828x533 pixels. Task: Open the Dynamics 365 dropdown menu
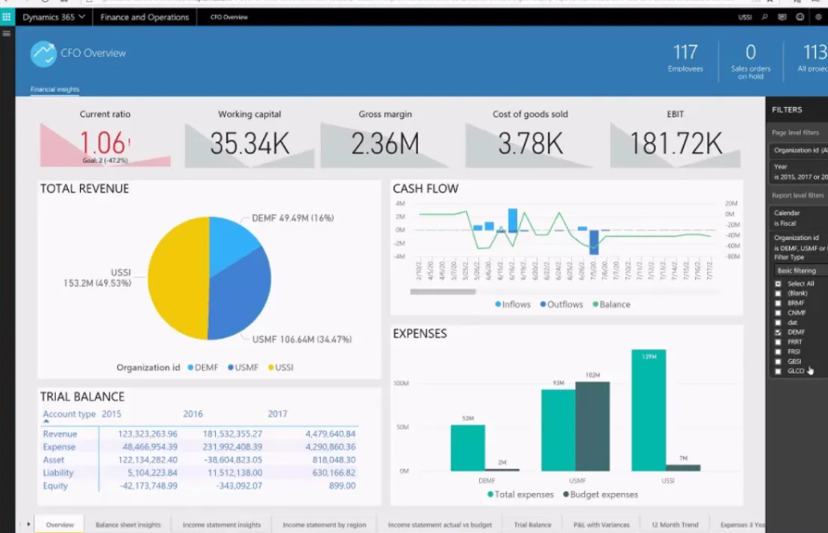coord(54,17)
